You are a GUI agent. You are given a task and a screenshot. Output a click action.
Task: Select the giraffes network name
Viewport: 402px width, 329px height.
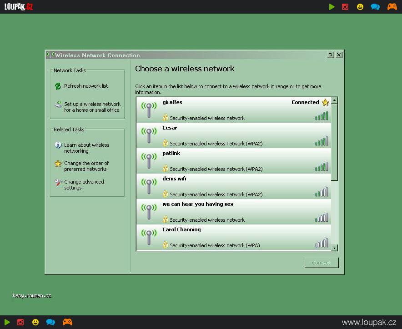pyautogui.click(x=172, y=102)
